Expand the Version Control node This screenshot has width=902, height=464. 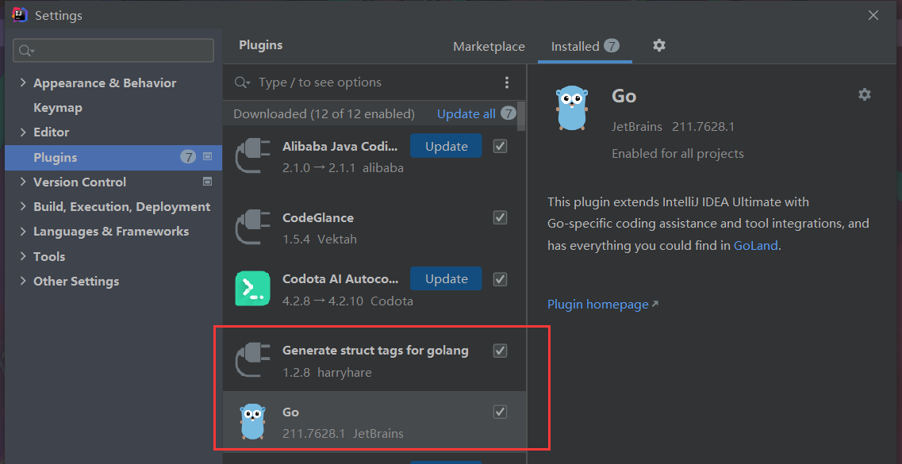[23, 182]
